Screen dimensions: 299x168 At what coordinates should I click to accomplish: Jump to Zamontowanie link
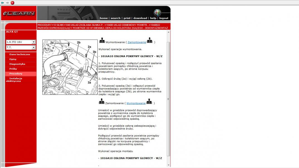click(x=137, y=42)
